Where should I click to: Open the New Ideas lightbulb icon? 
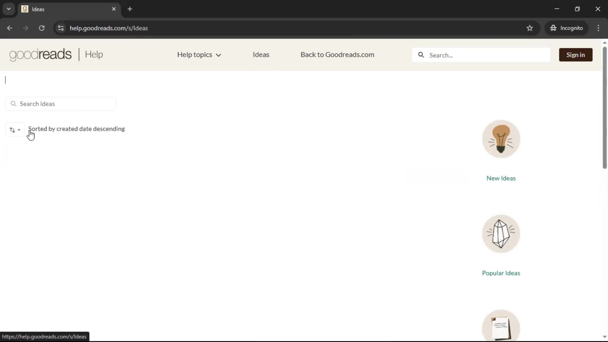point(501,139)
